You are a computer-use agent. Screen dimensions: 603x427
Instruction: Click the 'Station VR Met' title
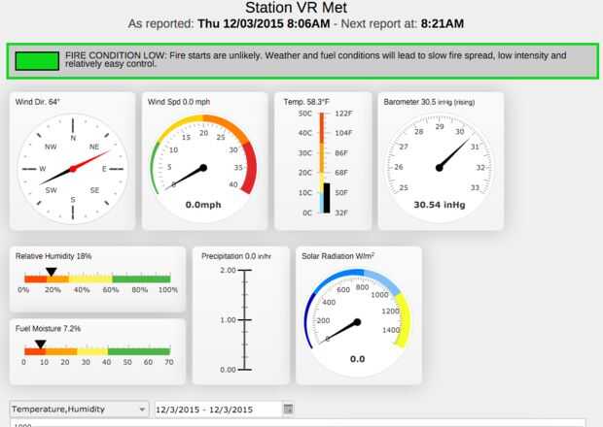tap(296, 8)
